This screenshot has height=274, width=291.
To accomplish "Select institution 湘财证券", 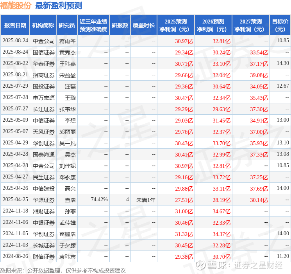I will 44,211.
